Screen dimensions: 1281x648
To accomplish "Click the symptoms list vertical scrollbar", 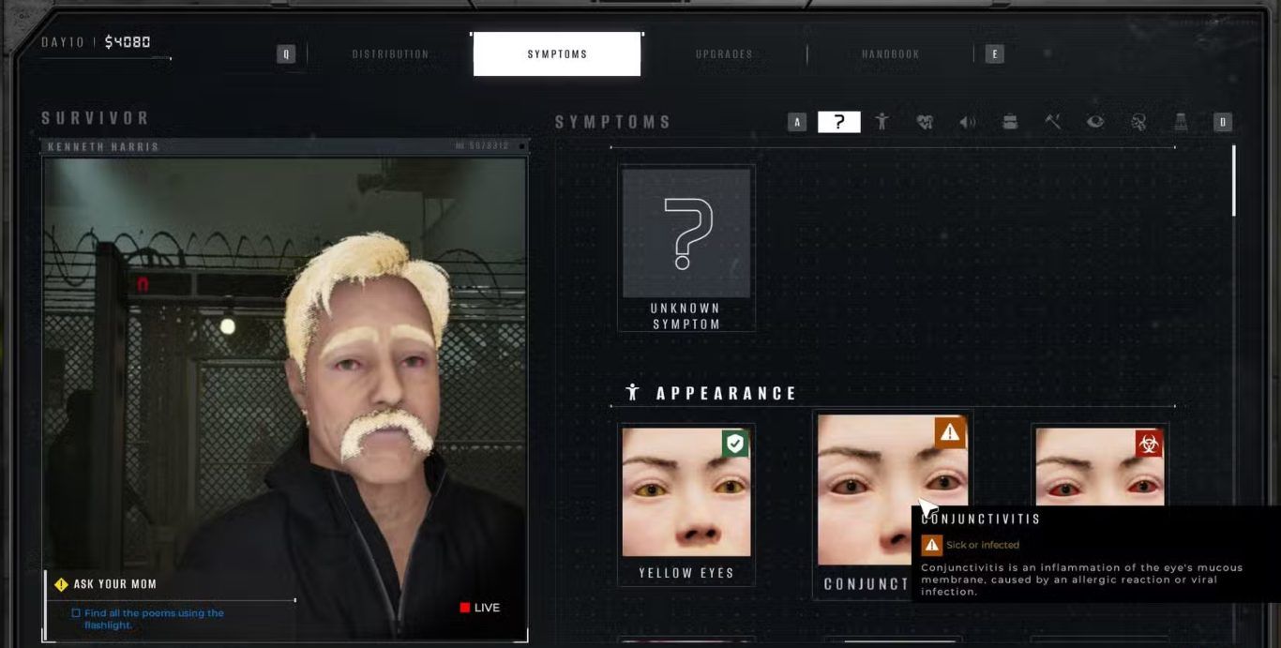I will tap(1233, 181).
